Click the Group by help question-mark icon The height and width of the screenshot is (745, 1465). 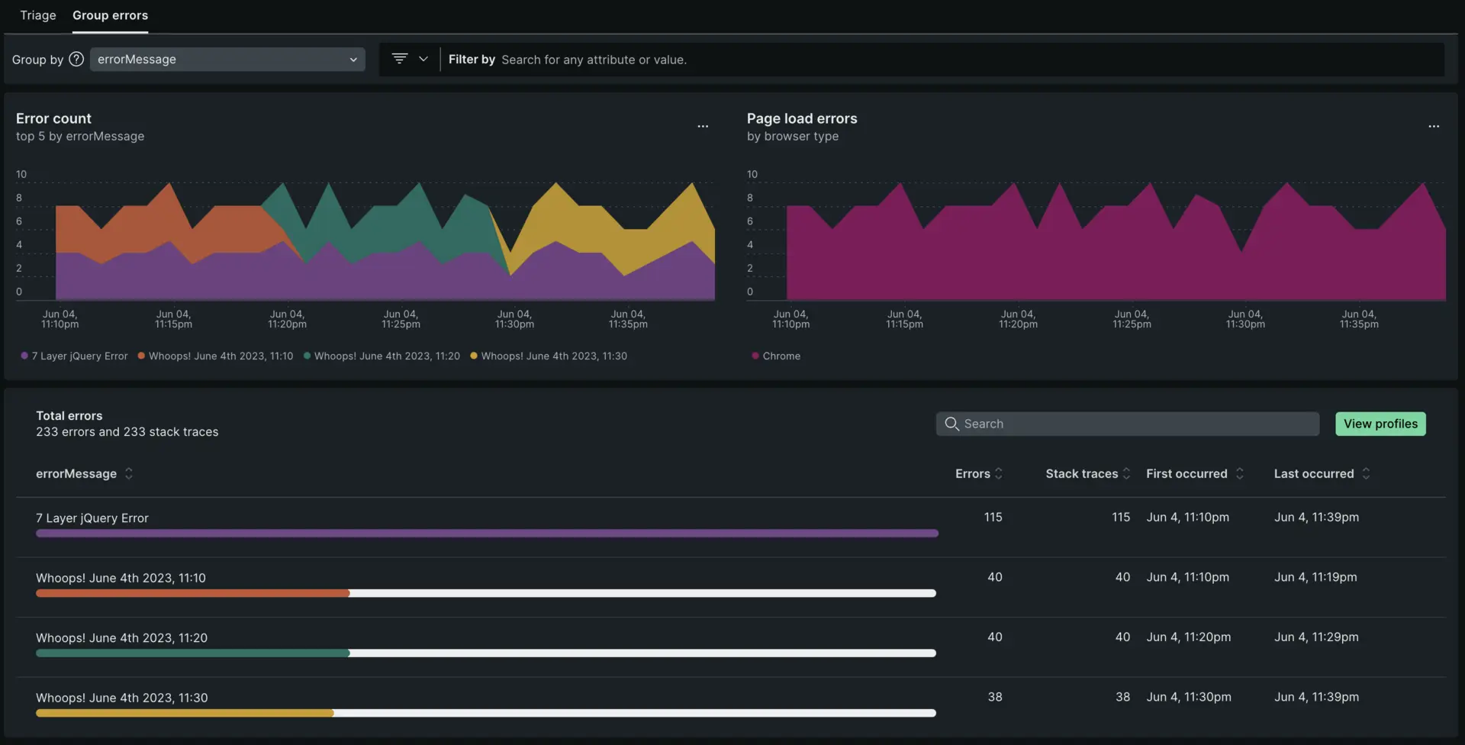pyautogui.click(x=76, y=60)
